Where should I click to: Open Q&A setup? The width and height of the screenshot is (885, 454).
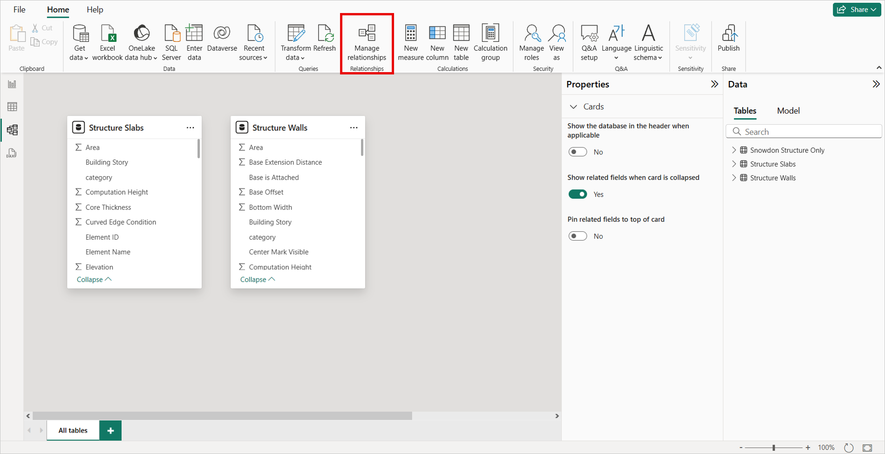pos(589,43)
